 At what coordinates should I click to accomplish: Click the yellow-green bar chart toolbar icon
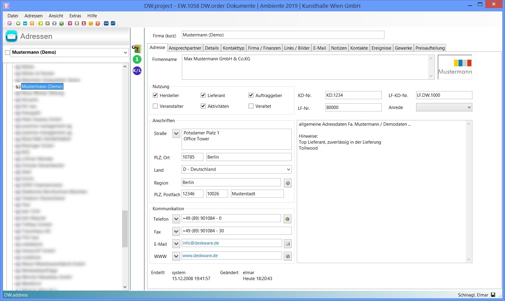[x=41, y=23]
